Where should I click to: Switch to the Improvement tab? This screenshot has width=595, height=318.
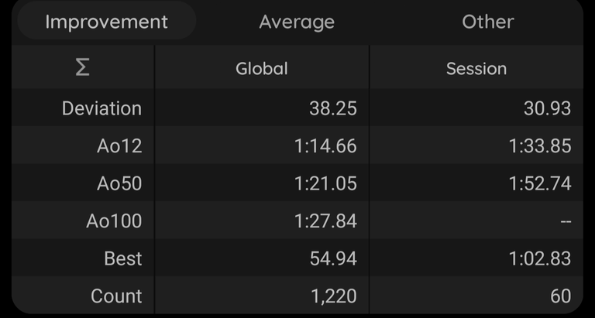pyautogui.click(x=107, y=22)
